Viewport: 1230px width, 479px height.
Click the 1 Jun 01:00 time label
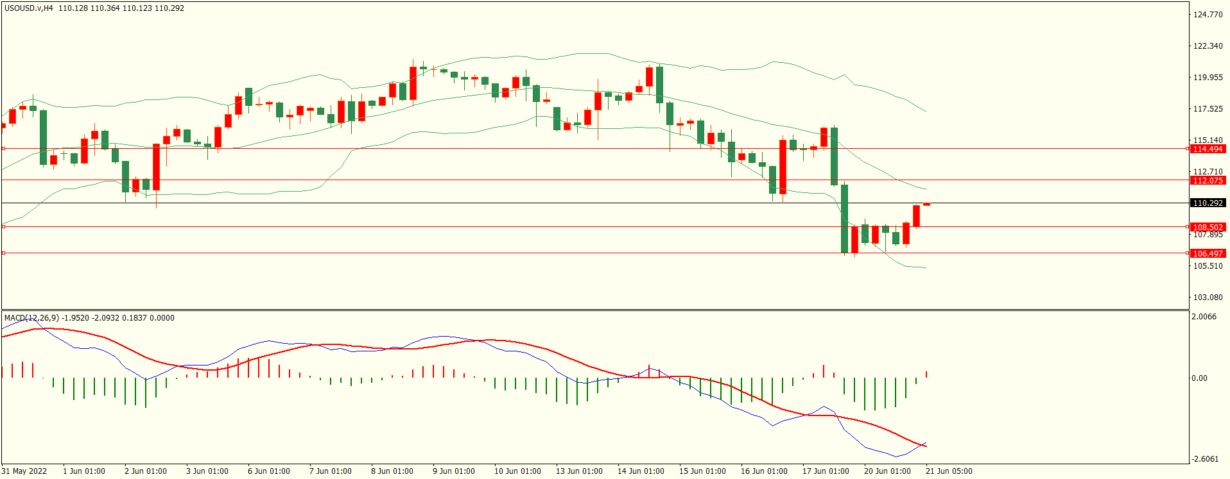84,471
